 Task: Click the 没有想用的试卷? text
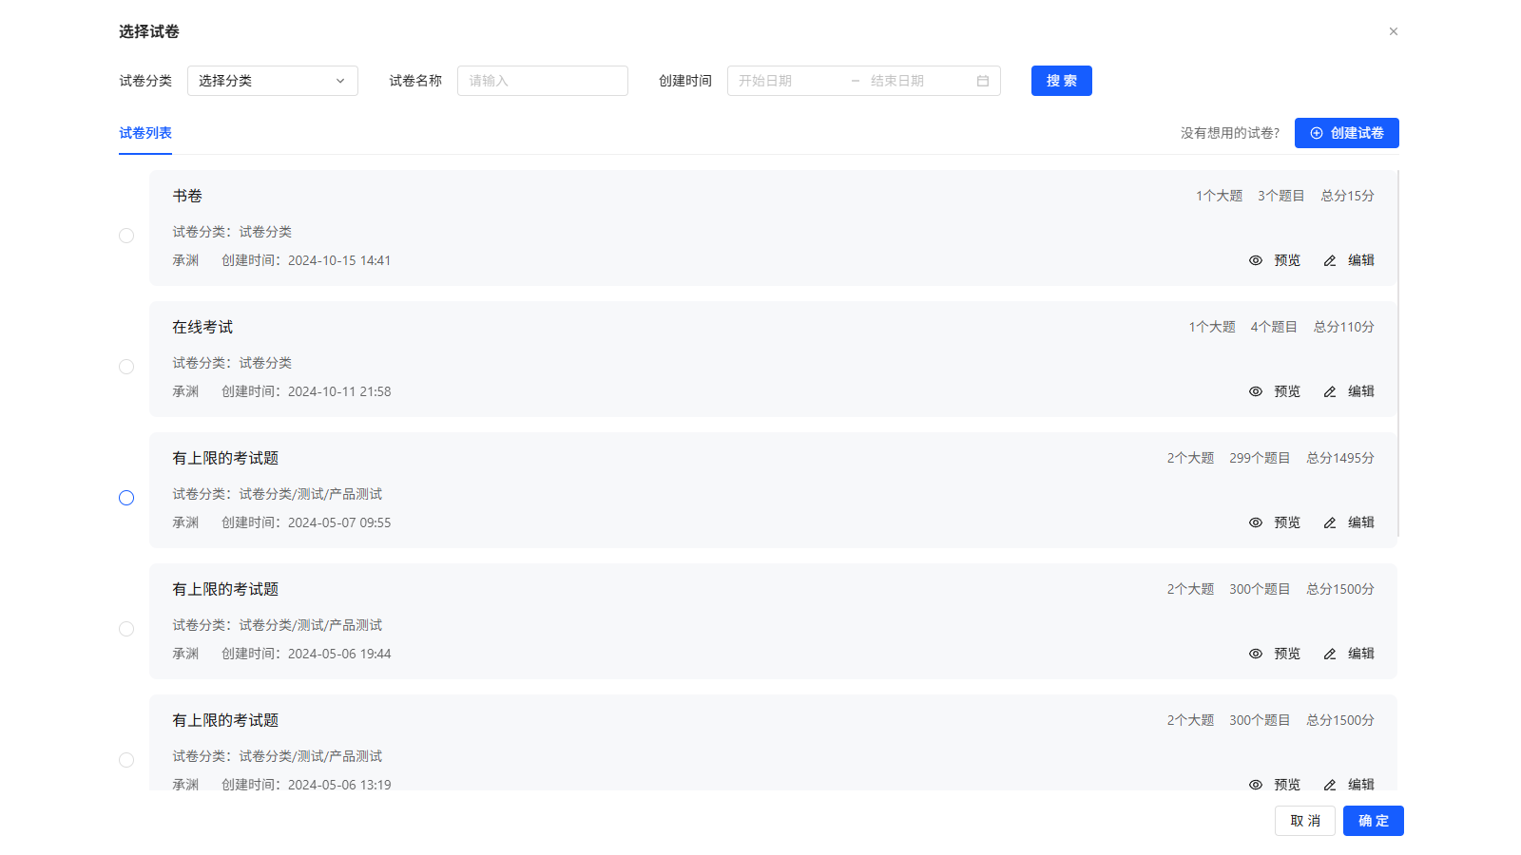1229,133
